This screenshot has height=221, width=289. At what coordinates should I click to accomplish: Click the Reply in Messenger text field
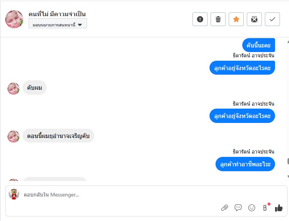tap(113, 195)
